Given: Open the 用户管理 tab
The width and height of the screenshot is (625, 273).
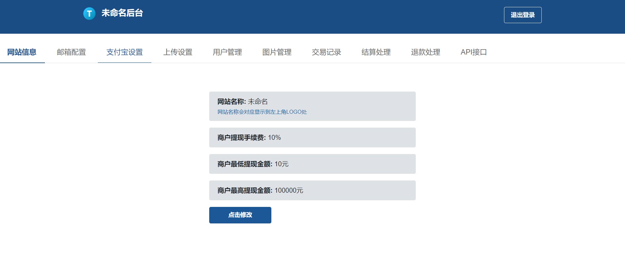Looking at the screenshot, I should pyautogui.click(x=227, y=52).
